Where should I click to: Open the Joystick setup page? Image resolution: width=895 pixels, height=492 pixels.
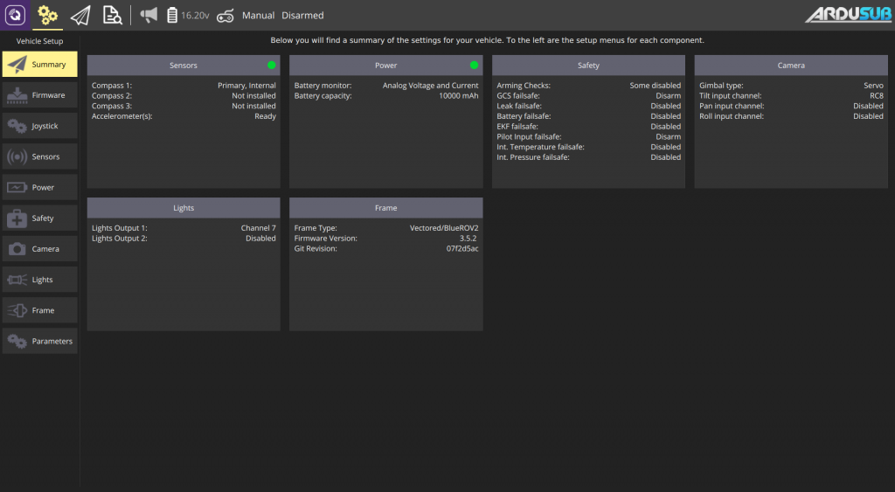(x=40, y=126)
